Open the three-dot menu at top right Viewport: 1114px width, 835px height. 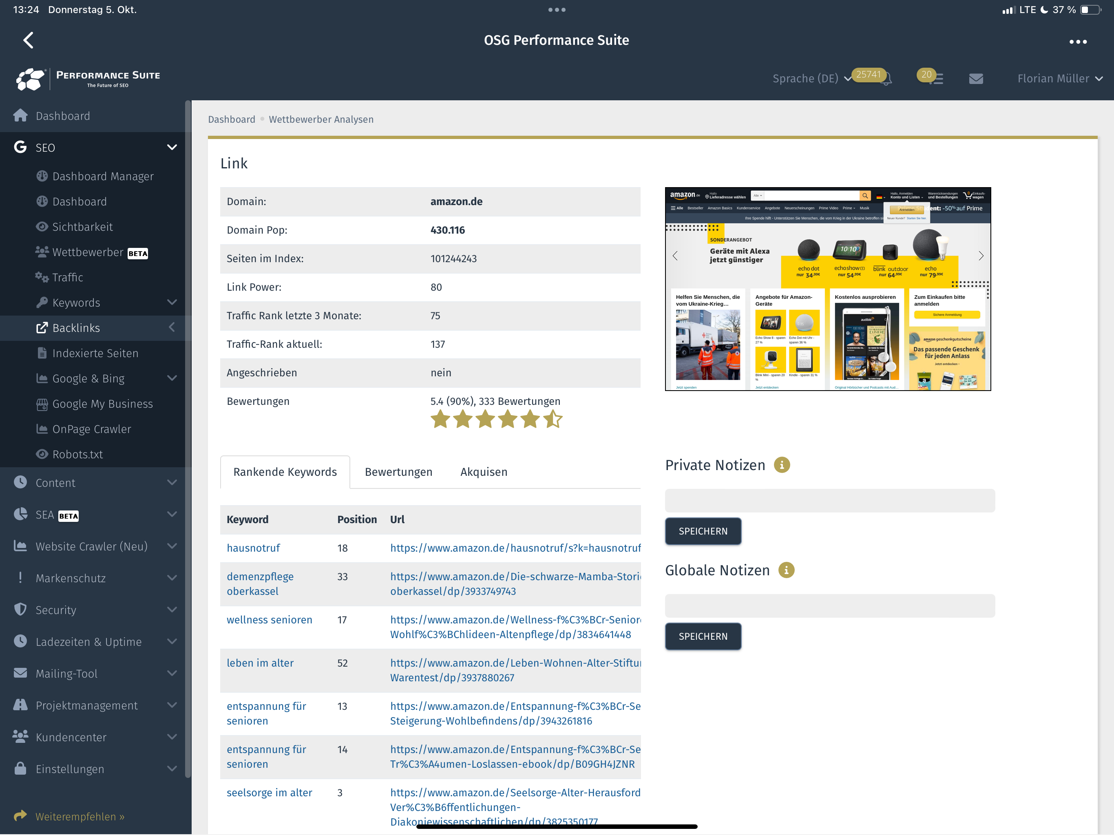point(1078,42)
